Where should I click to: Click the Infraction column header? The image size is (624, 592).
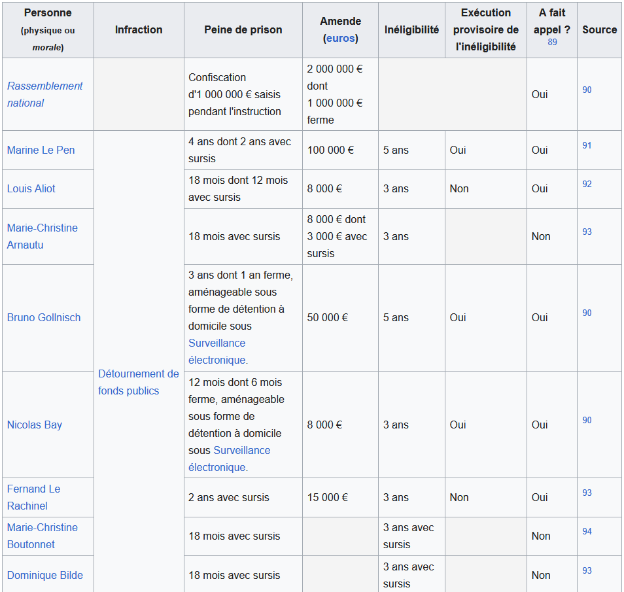coord(139,30)
